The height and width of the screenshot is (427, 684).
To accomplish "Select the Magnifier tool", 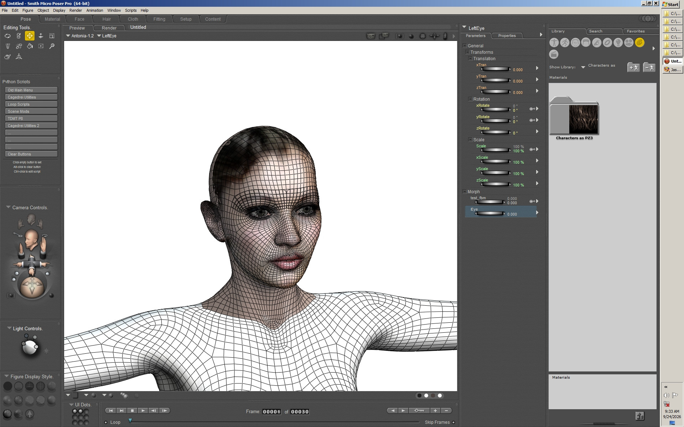I will [52, 46].
